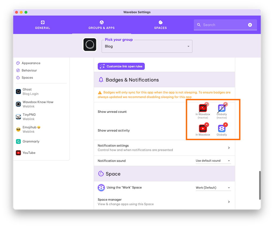The height and width of the screenshot is (227, 274).
Task: Click the Work Space round icon
Action: pos(101,188)
